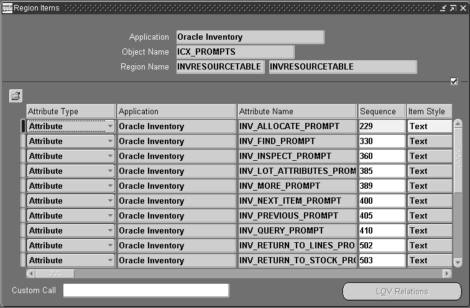Click the open folder icon above the table

16,96
